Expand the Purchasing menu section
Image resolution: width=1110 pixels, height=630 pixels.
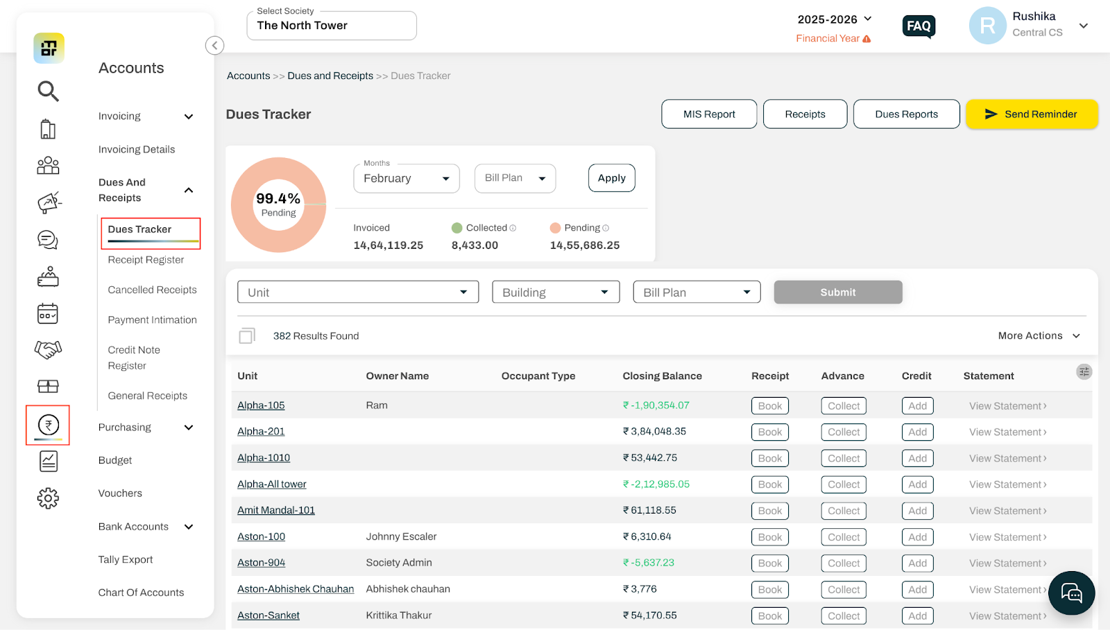pyautogui.click(x=188, y=428)
